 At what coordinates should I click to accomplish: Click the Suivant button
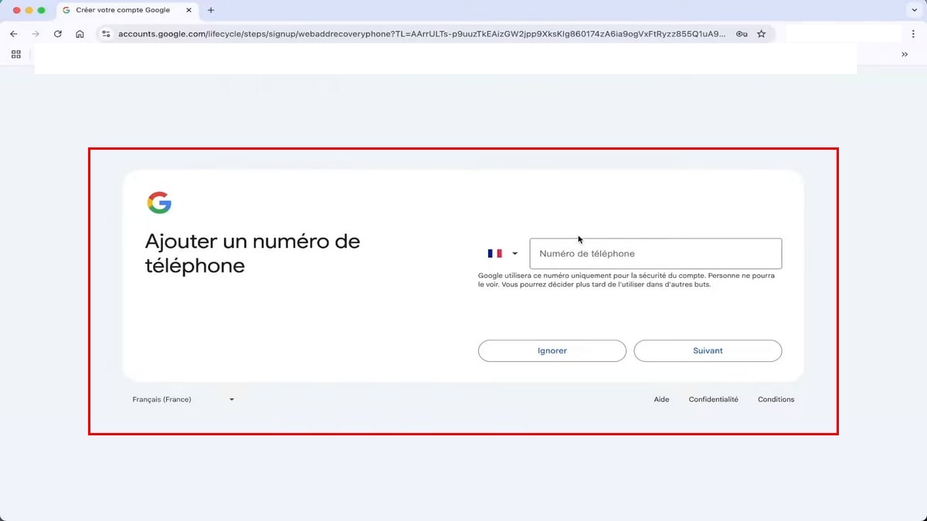(708, 350)
